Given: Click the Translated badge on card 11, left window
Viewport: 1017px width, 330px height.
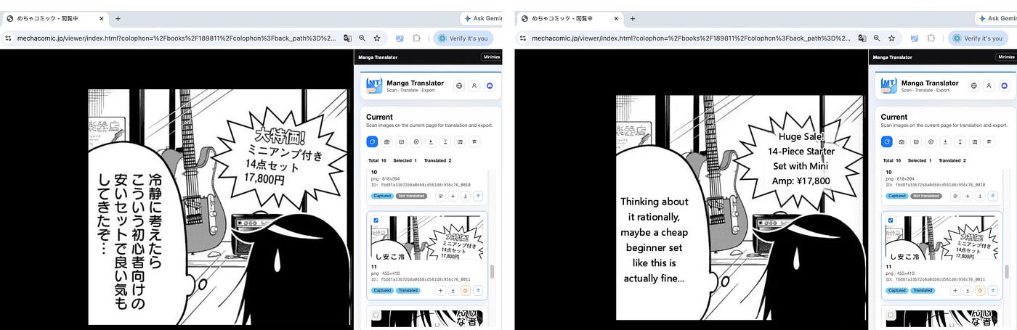Looking at the screenshot, I should click(x=408, y=290).
